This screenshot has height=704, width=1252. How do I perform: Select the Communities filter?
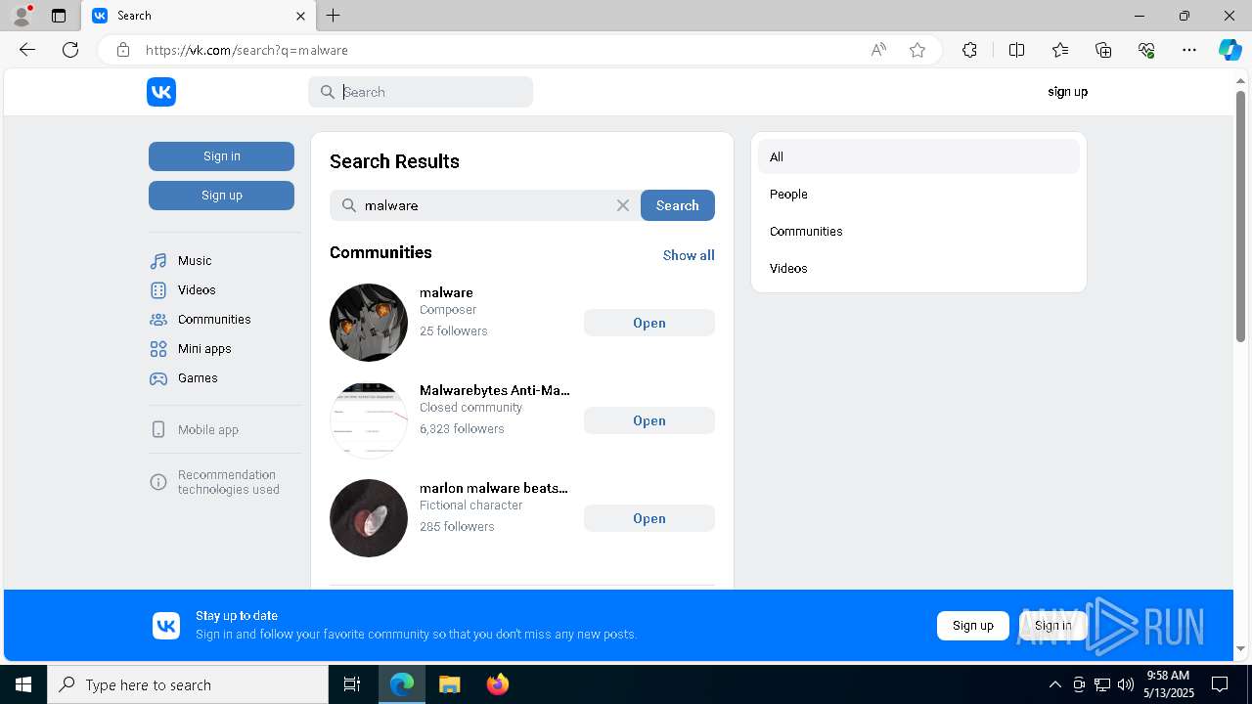pos(918,231)
